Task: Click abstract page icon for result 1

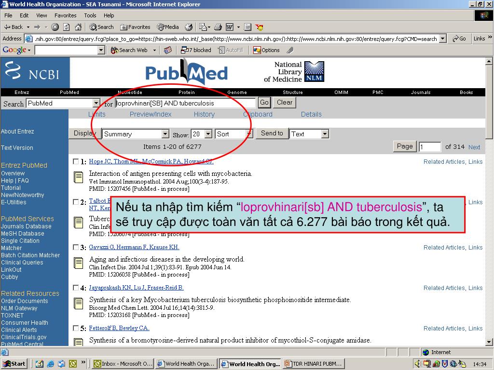Action: [x=78, y=177]
